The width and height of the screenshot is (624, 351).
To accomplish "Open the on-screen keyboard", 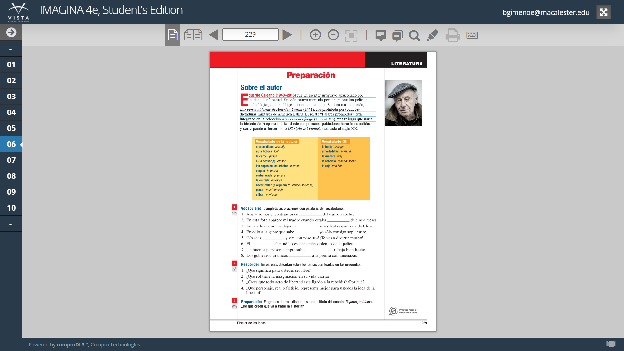I will click(x=472, y=35).
